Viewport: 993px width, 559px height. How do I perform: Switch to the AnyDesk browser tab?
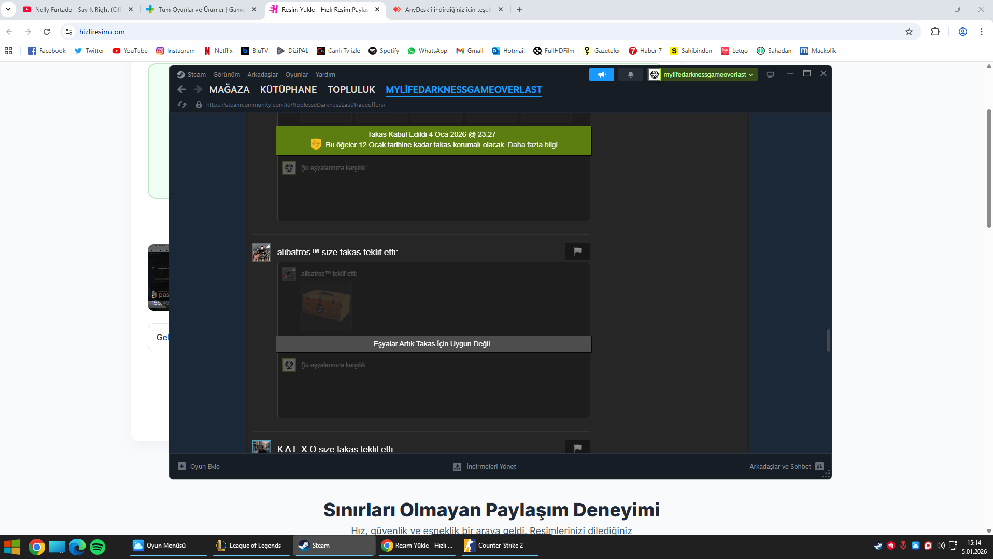448,9
